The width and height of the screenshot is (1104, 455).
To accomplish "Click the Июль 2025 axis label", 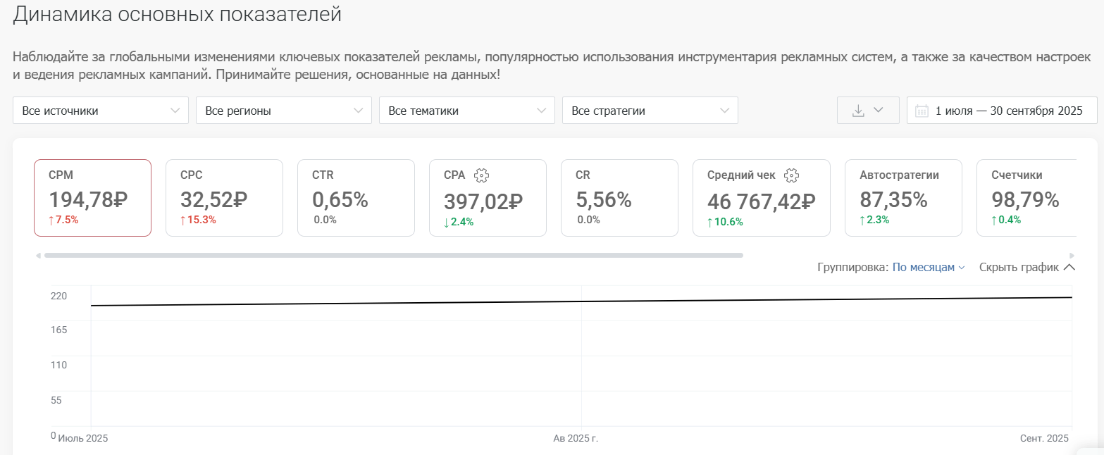I will click(82, 438).
